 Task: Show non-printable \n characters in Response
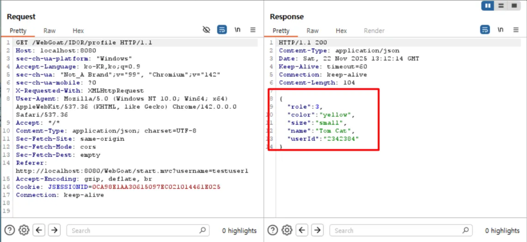tap(501, 30)
